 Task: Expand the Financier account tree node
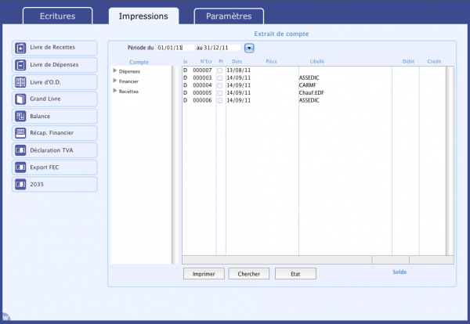[115, 81]
